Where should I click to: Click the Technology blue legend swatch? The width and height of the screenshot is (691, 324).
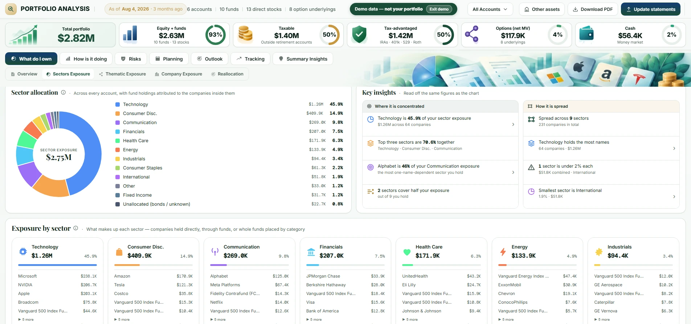pyautogui.click(x=118, y=104)
